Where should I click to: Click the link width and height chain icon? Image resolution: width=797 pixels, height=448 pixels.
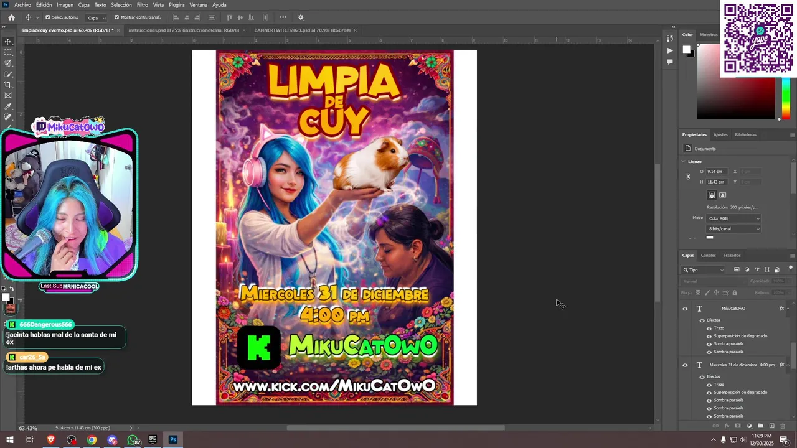click(x=688, y=177)
